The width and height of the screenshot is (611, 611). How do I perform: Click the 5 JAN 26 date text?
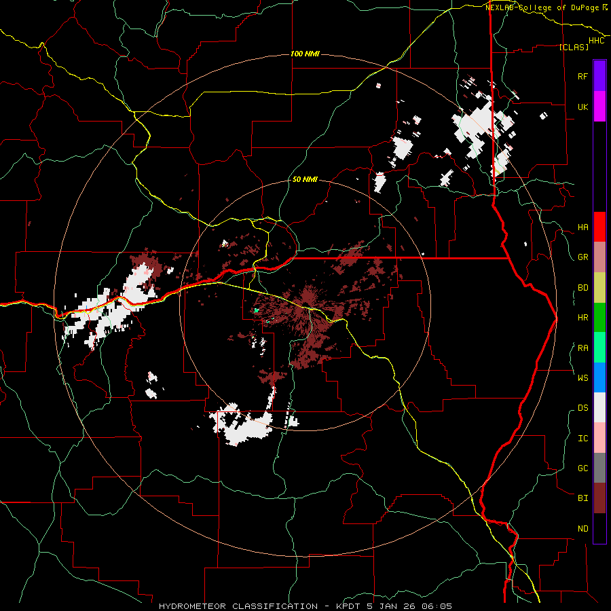coord(392,606)
